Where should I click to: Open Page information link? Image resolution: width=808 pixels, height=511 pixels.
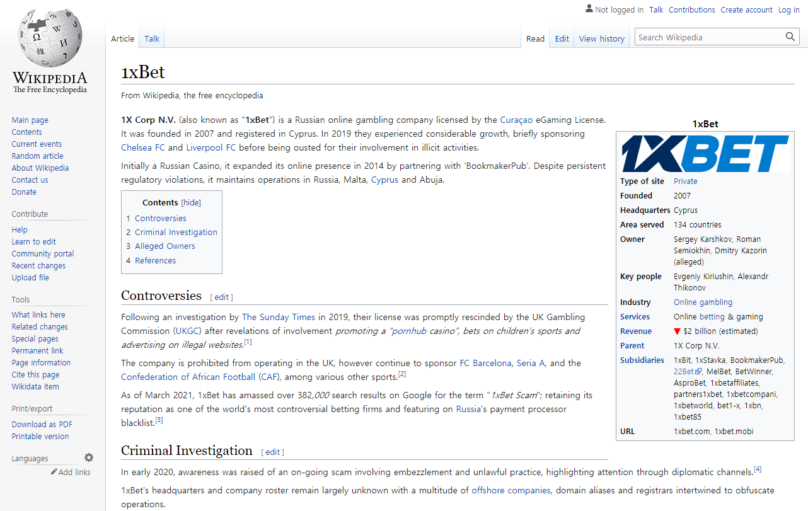coord(41,363)
